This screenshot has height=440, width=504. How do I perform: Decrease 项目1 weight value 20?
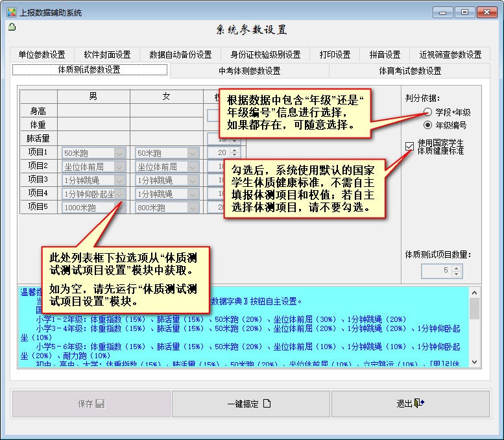[235, 155]
